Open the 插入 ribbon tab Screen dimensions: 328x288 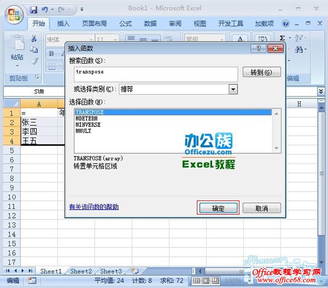(x=63, y=24)
